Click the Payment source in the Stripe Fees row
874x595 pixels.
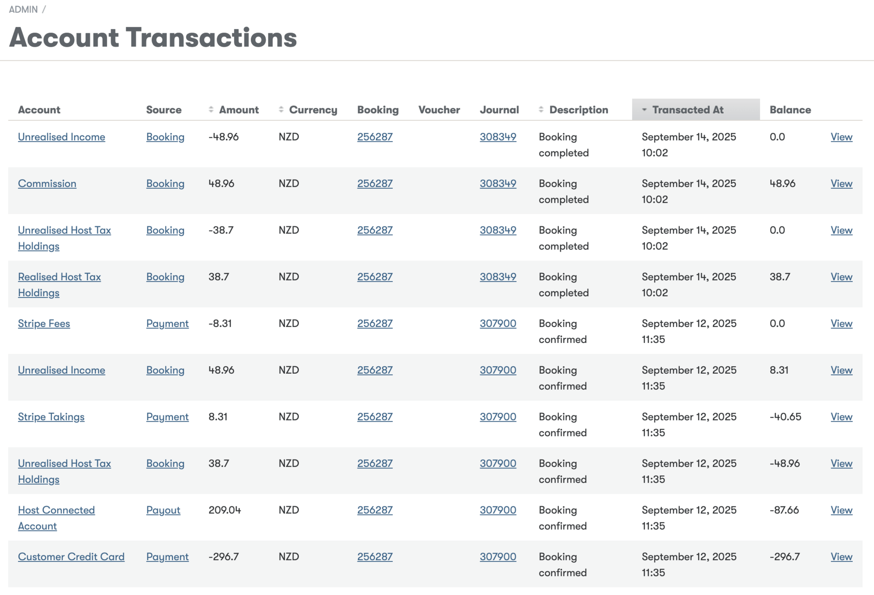click(x=167, y=324)
